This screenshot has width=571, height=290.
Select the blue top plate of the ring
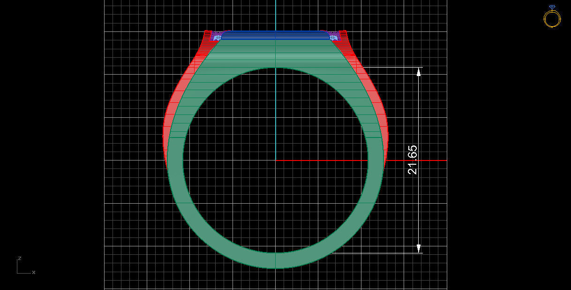pos(275,35)
